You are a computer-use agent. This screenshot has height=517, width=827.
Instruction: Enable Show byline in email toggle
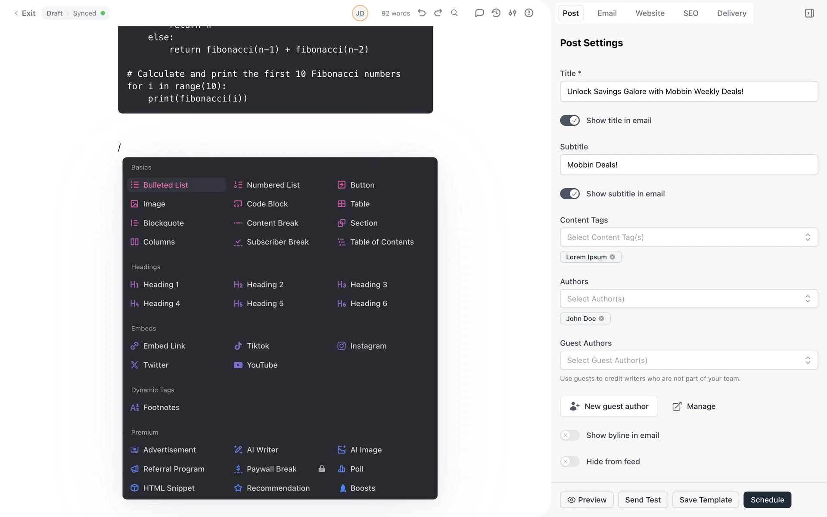click(x=570, y=435)
